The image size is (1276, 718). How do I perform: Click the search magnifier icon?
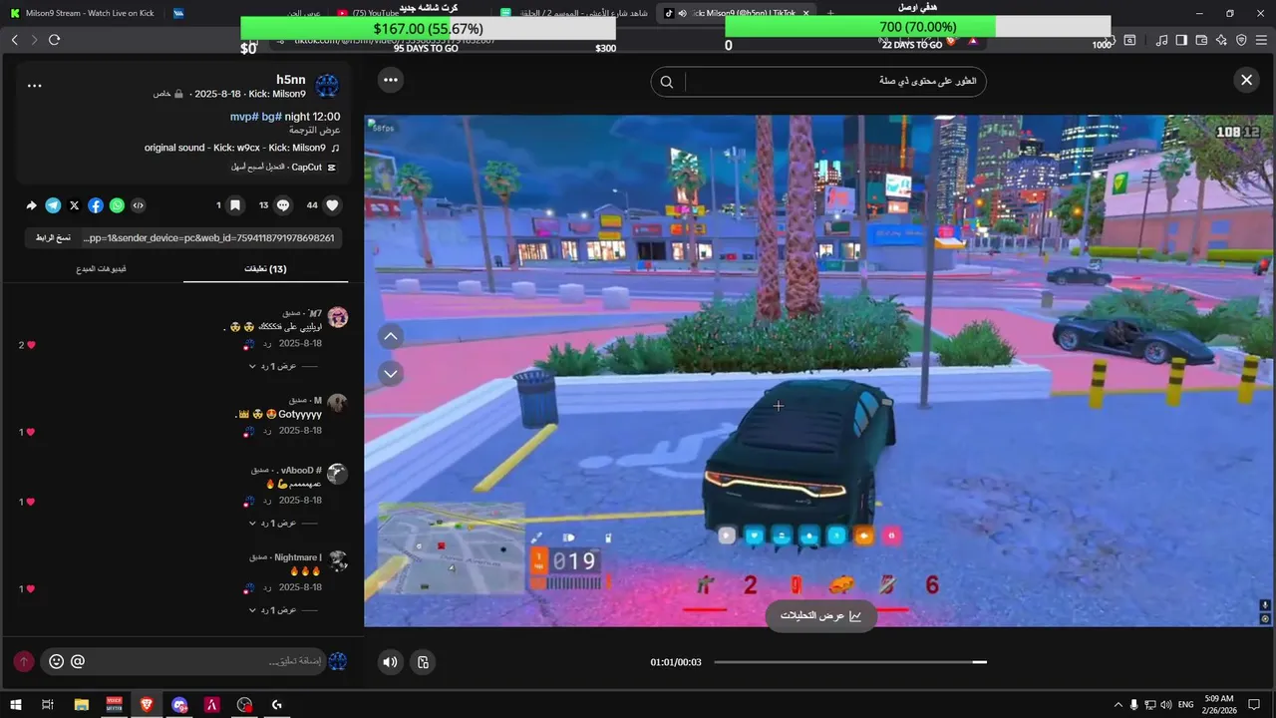667,82
